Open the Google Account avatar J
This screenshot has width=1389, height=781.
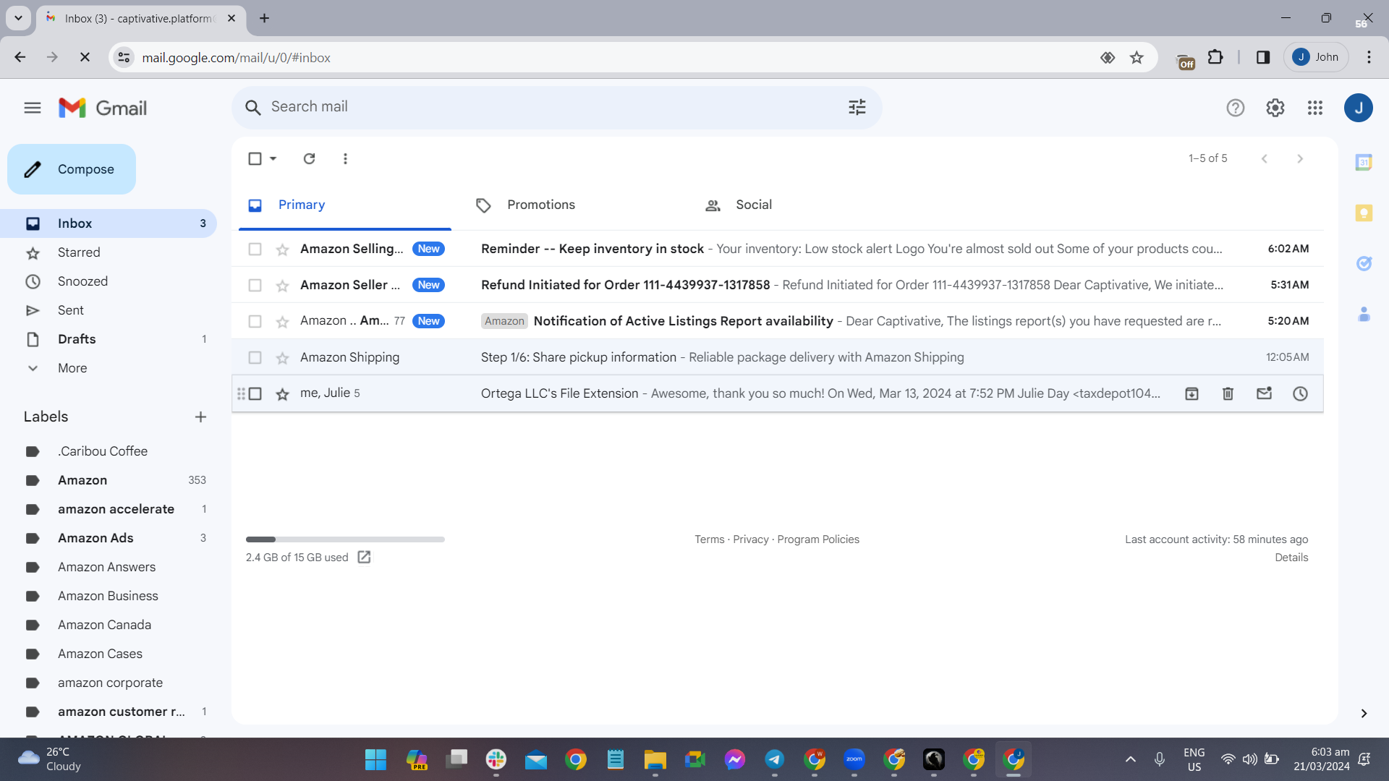pos(1359,108)
